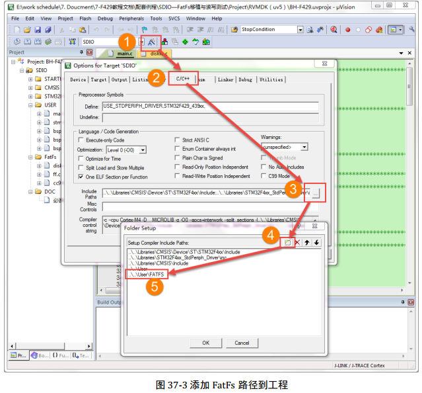Enable Optimize for Time checkbox

(x=81, y=159)
